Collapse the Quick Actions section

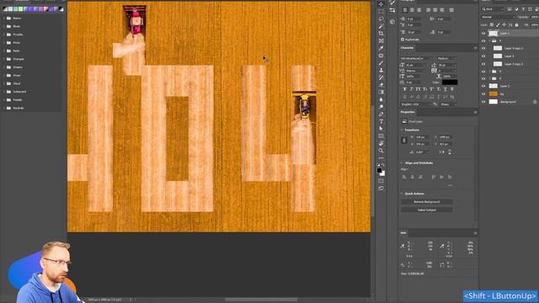click(x=402, y=194)
